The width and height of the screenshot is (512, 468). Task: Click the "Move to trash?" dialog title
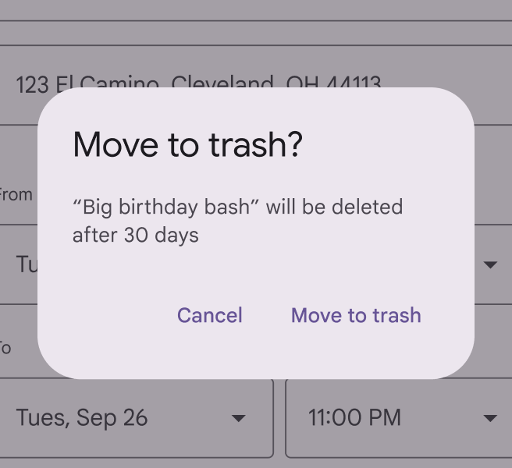[187, 145]
